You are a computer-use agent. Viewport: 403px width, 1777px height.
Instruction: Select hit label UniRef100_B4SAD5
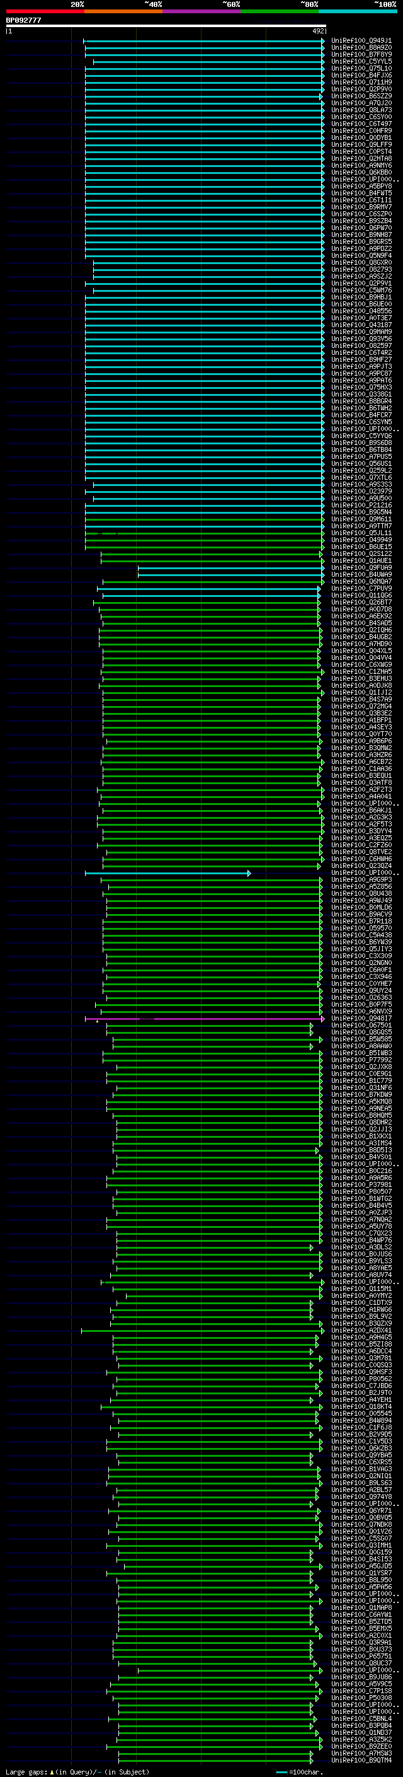pyautogui.click(x=361, y=623)
